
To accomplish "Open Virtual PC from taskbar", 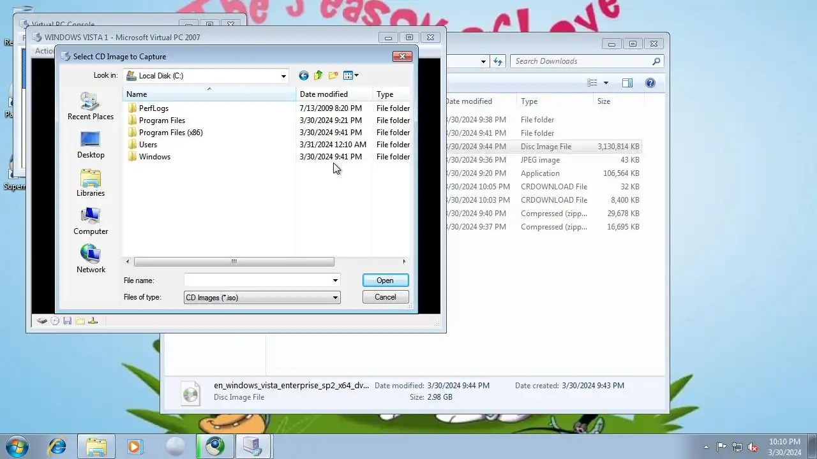I will pos(253,447).
